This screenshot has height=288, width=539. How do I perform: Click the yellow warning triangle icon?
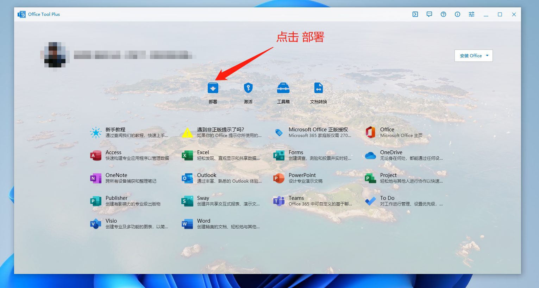[x=187, y=133]
